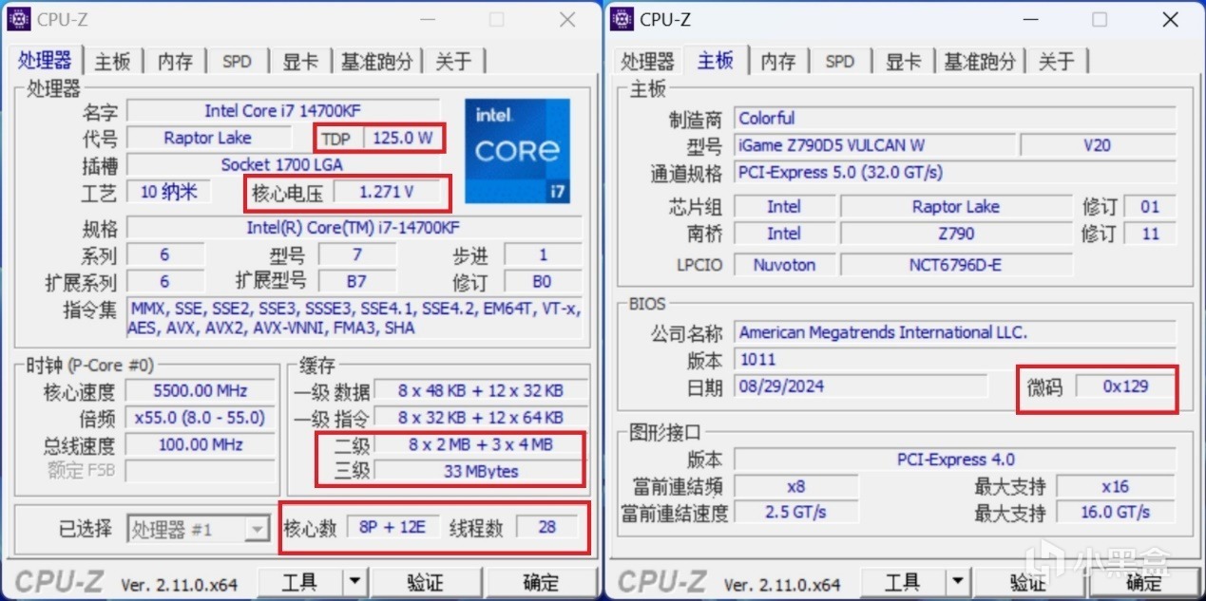Open the 关于 tab in right window
Image resolution: width=1206 pixels, height=601 pixels.
[1056, 62]
